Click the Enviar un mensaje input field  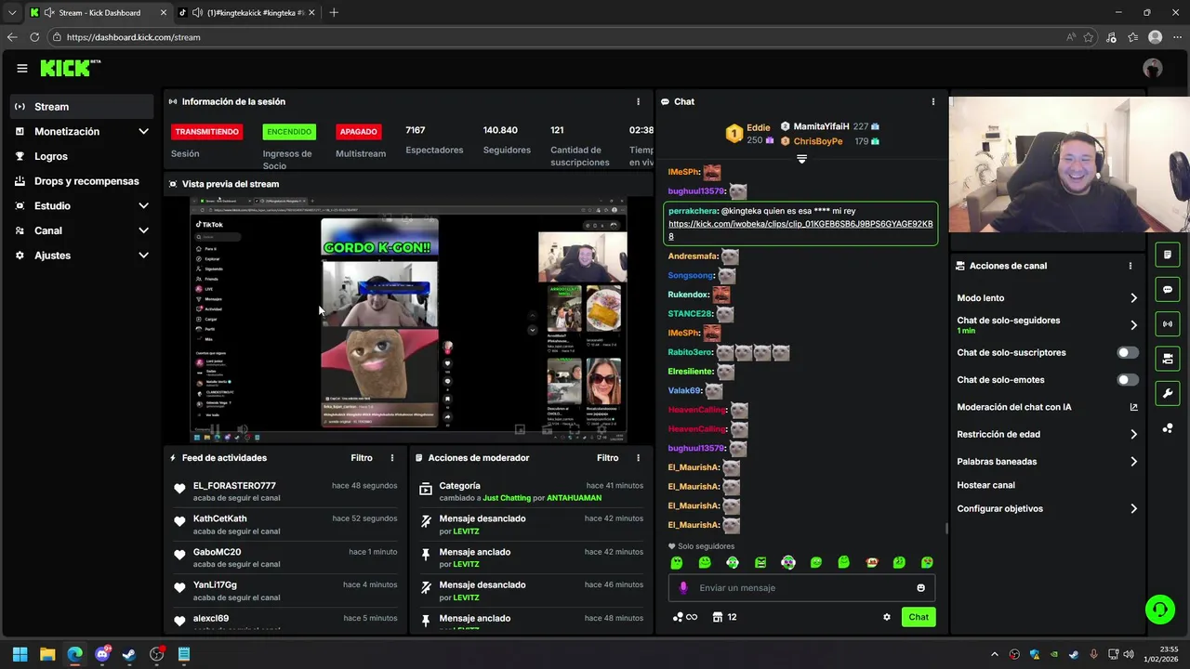pyautogui.click(x=801, y=587)
